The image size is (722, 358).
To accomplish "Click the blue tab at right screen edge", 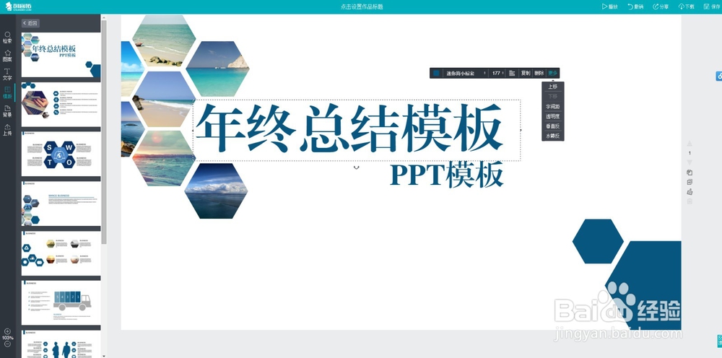I will click(x=719, y=76).
